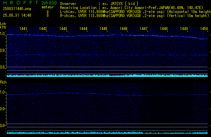Select 'Aomori City Aomori-Pref.JAPAN' location text
Image resolution: width=211 pixels, height=137 pixels.
(x=140, y=8)
